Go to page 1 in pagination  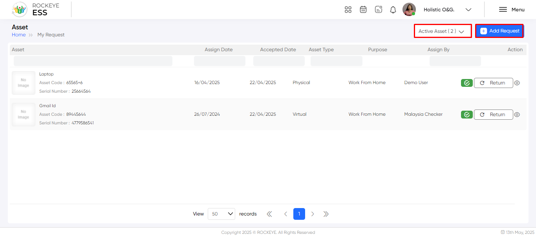click(x=299, y=214)
